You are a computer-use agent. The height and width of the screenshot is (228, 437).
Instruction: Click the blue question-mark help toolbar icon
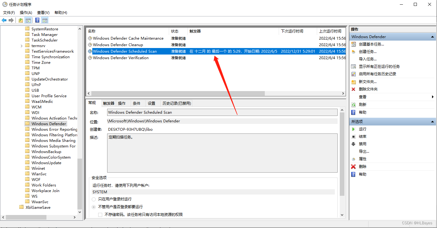[x=37, y=20]
